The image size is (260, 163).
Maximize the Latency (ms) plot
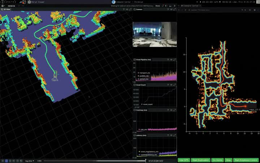tap(174, 135)
